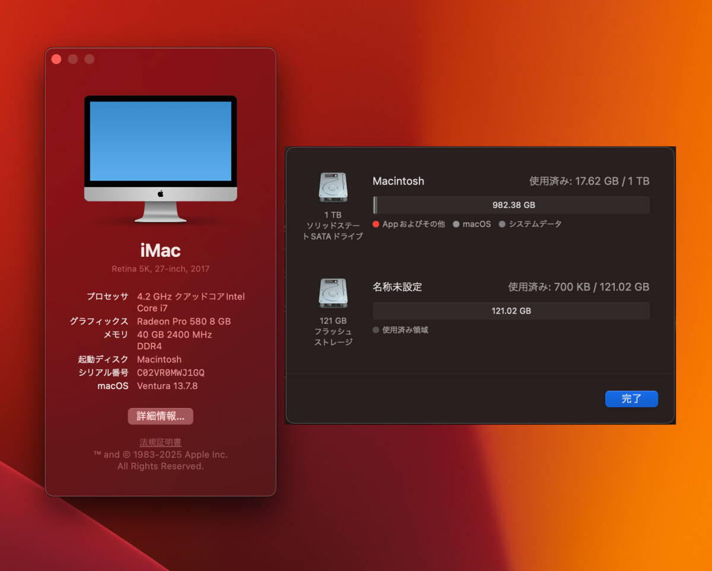
Task: Click 使用済み: 17.62 GB / 1 TB text
Action: [589, 181]
